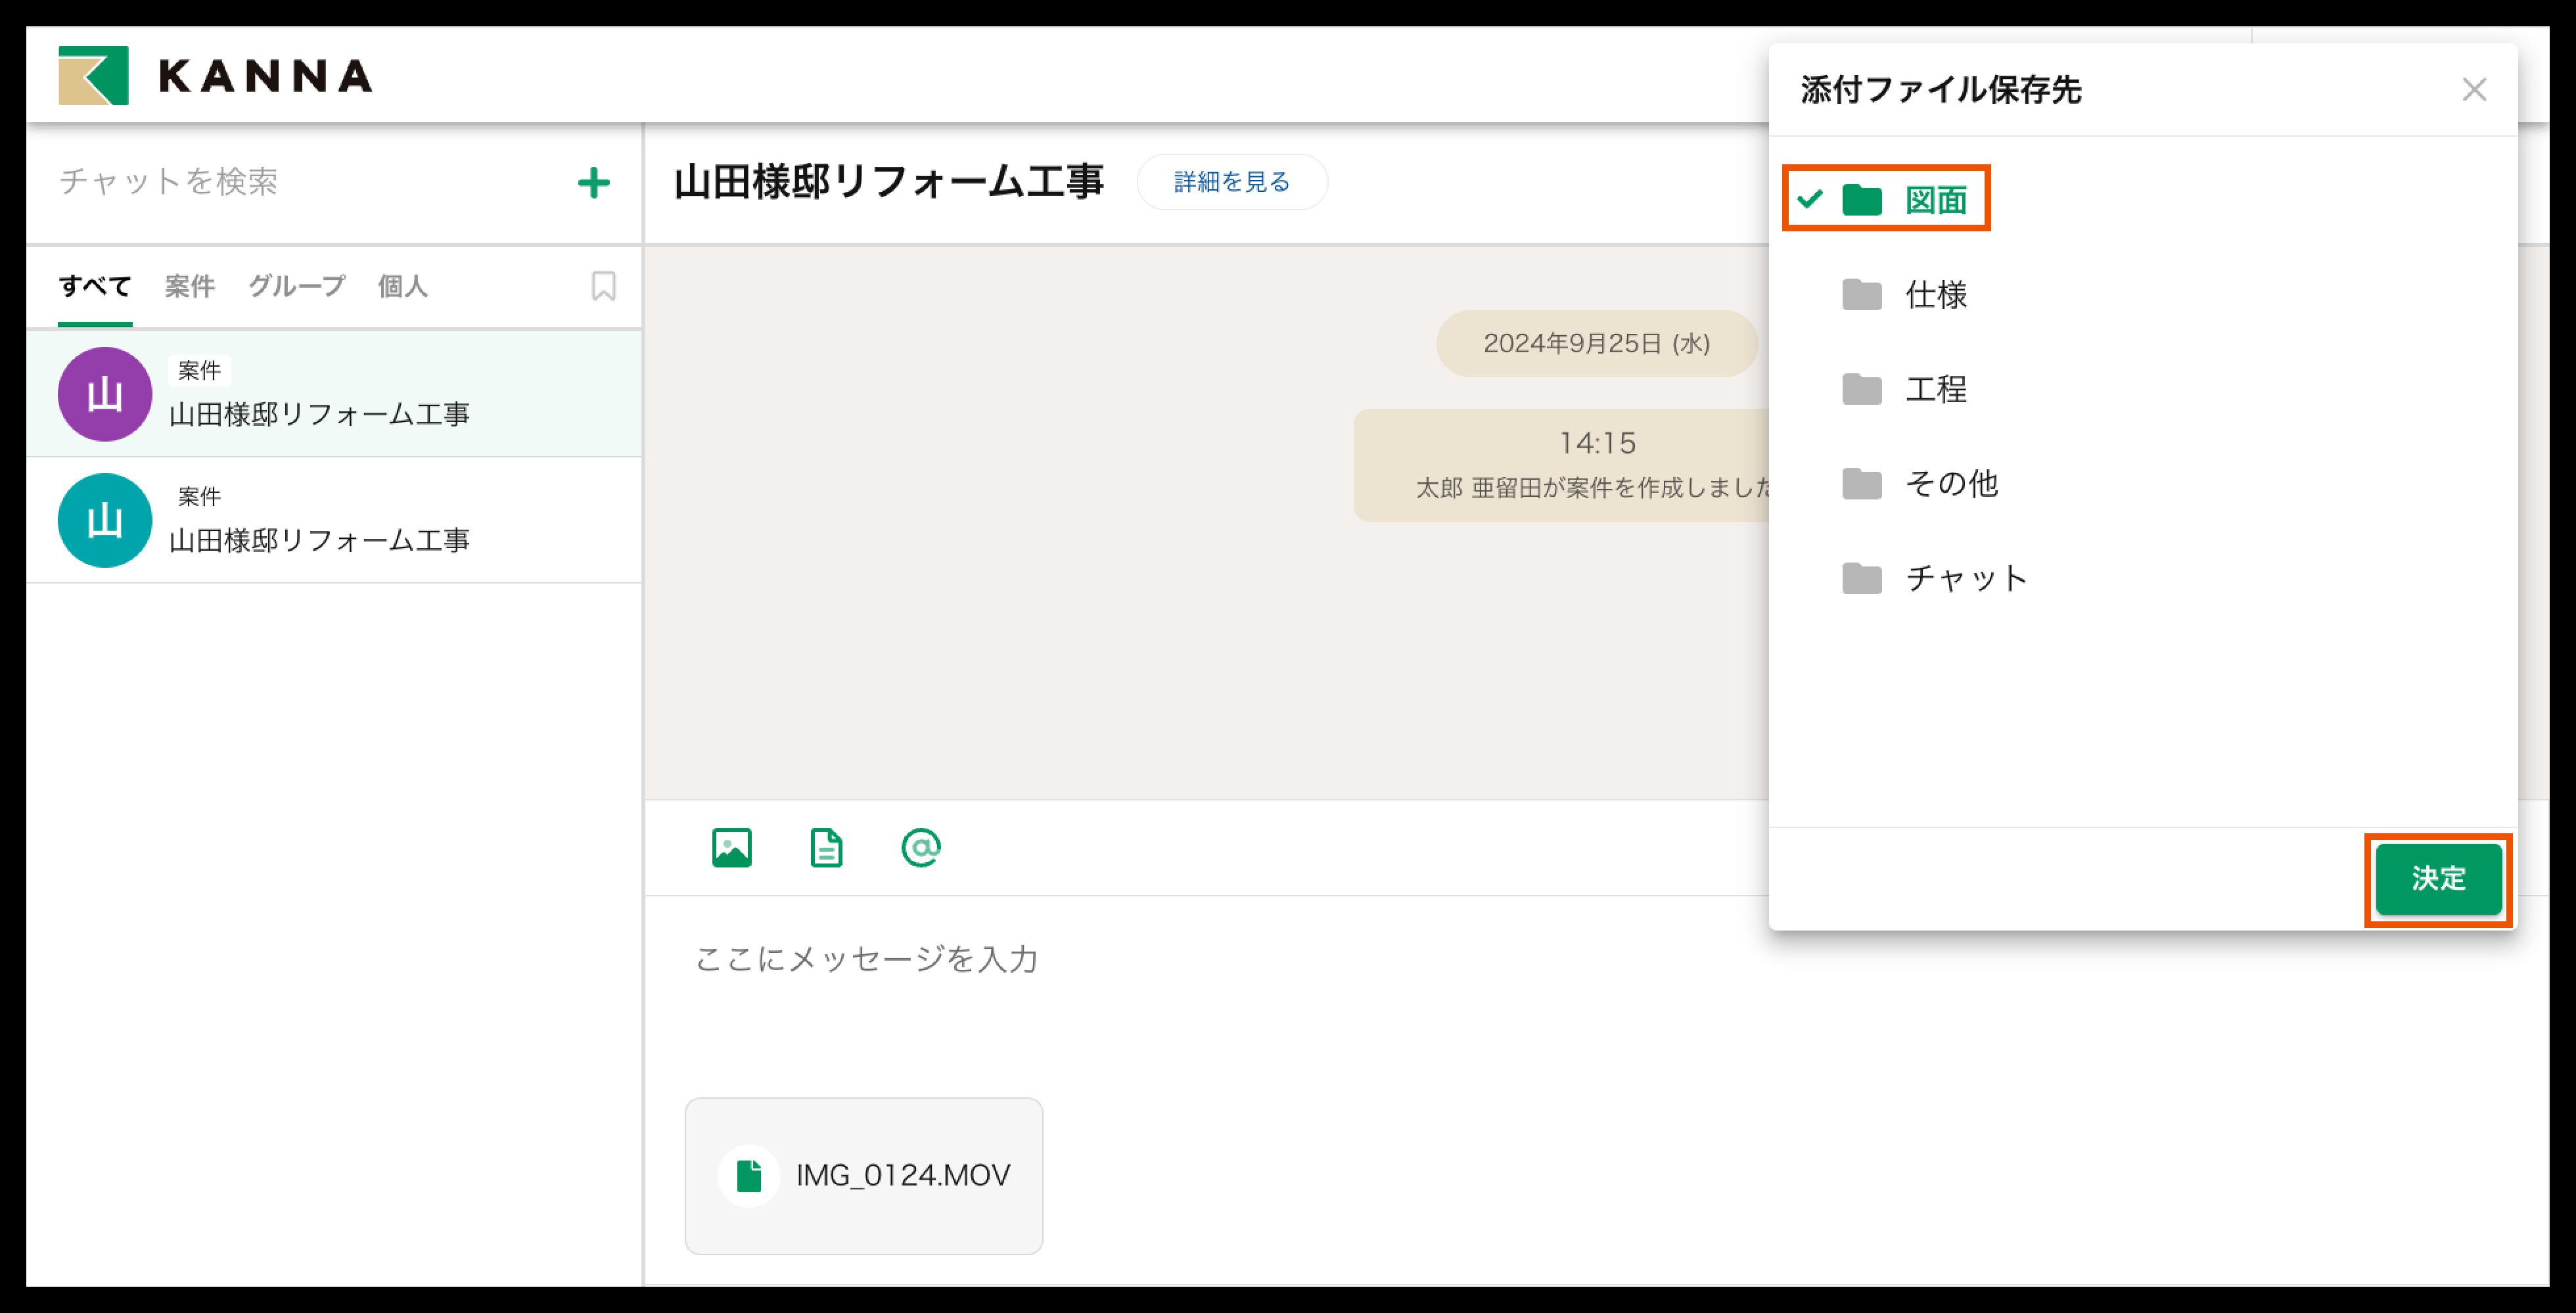Open 詳細を見る link
The height and width of the screenshot is (1313, 2576).
1231,182
